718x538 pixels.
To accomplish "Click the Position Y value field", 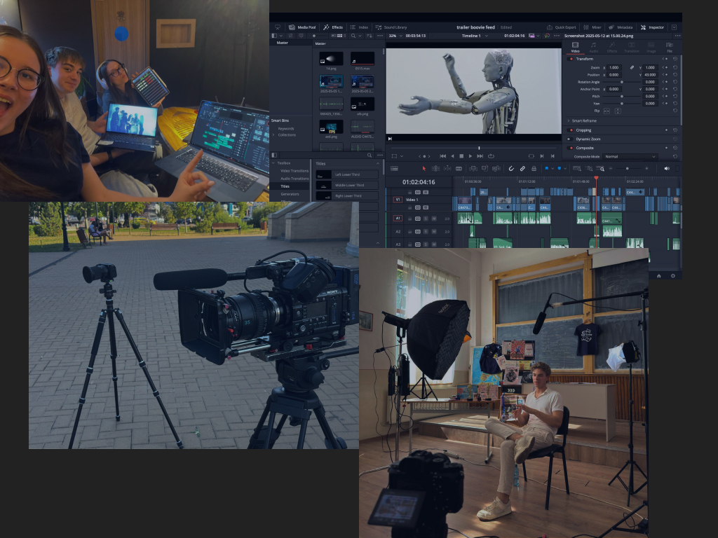I will (650, 74).
